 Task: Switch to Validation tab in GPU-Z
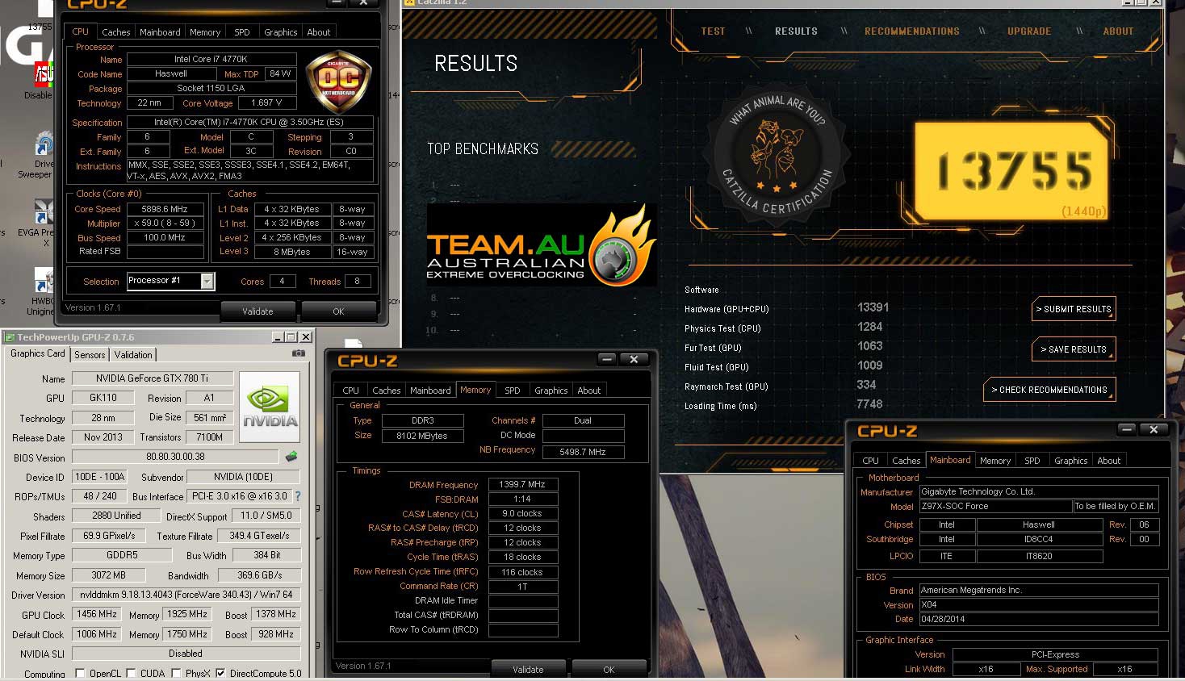coord(133,355)
